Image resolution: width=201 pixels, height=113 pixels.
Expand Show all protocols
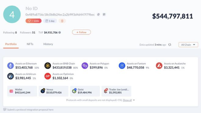[129, 100]
